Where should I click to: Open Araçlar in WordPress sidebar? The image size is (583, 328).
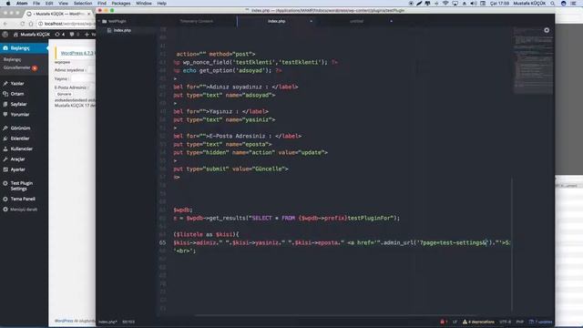[17, 159]
